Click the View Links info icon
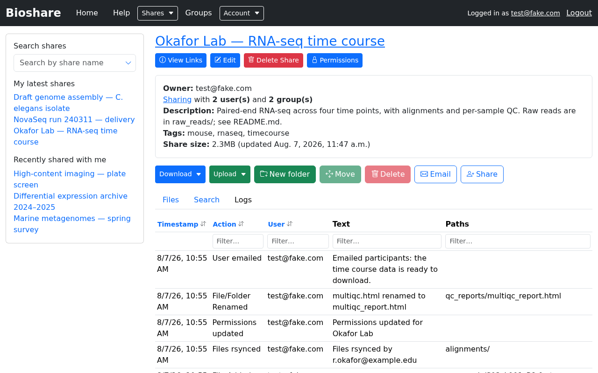The height and width of the screenshot is (373, 598). click(163, 60)
